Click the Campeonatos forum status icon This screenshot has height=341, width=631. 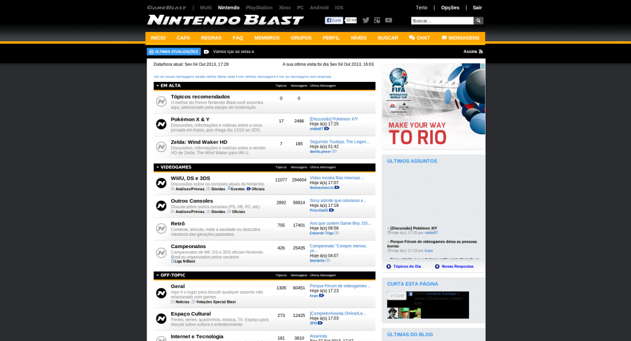(161, 253)
